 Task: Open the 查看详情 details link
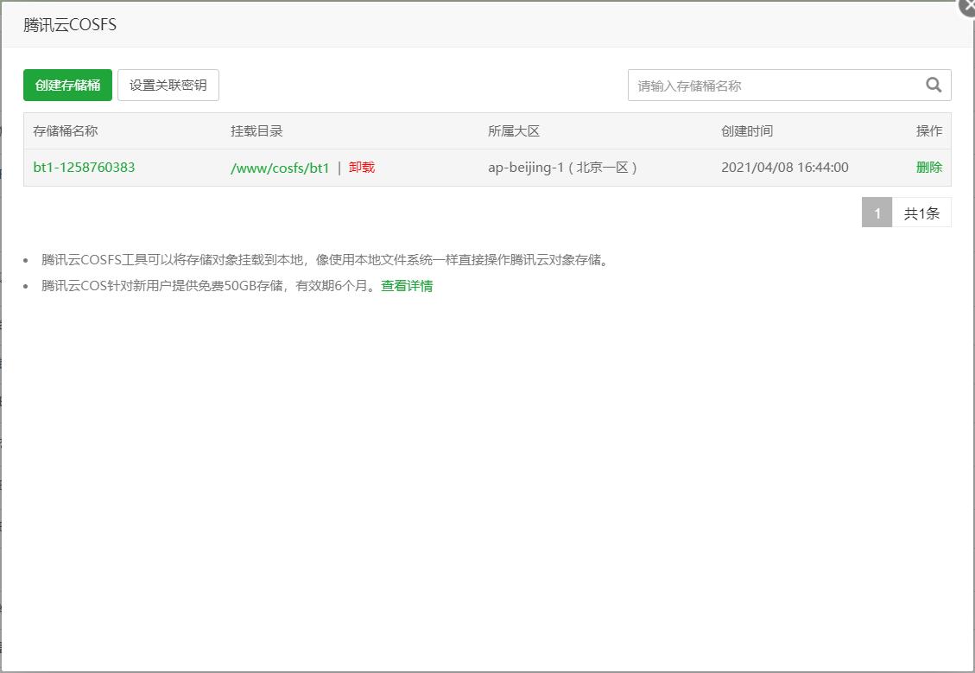(407, 286)
